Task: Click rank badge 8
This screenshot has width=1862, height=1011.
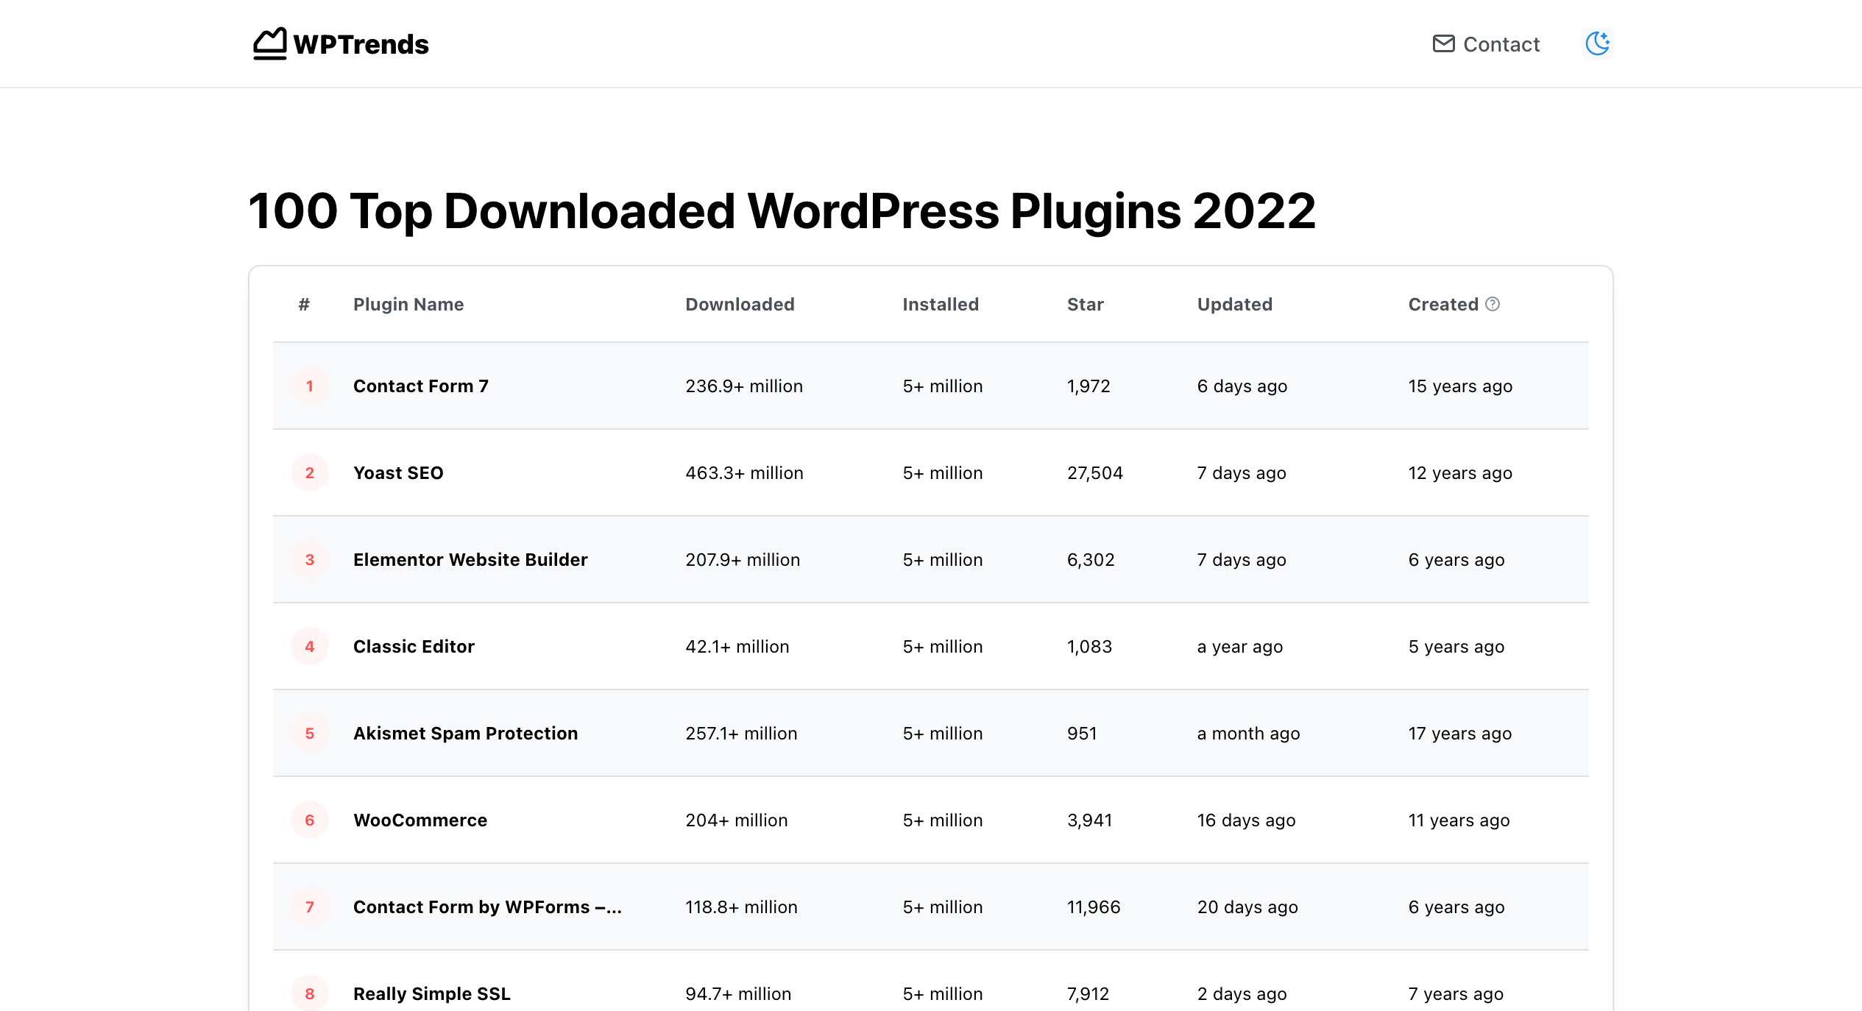Action: (310, 994)
